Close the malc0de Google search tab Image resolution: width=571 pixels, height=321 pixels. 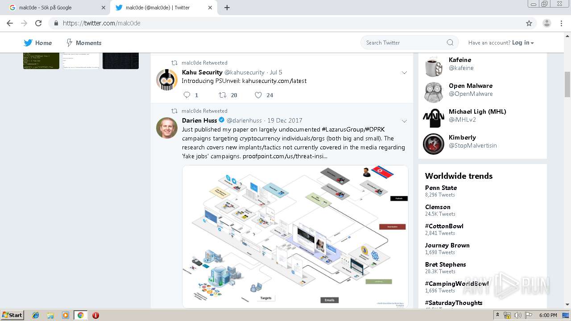(103, 8)
